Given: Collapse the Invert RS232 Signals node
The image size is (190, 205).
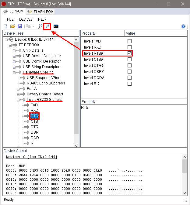Looking at the screenshot, I should 18,100.
